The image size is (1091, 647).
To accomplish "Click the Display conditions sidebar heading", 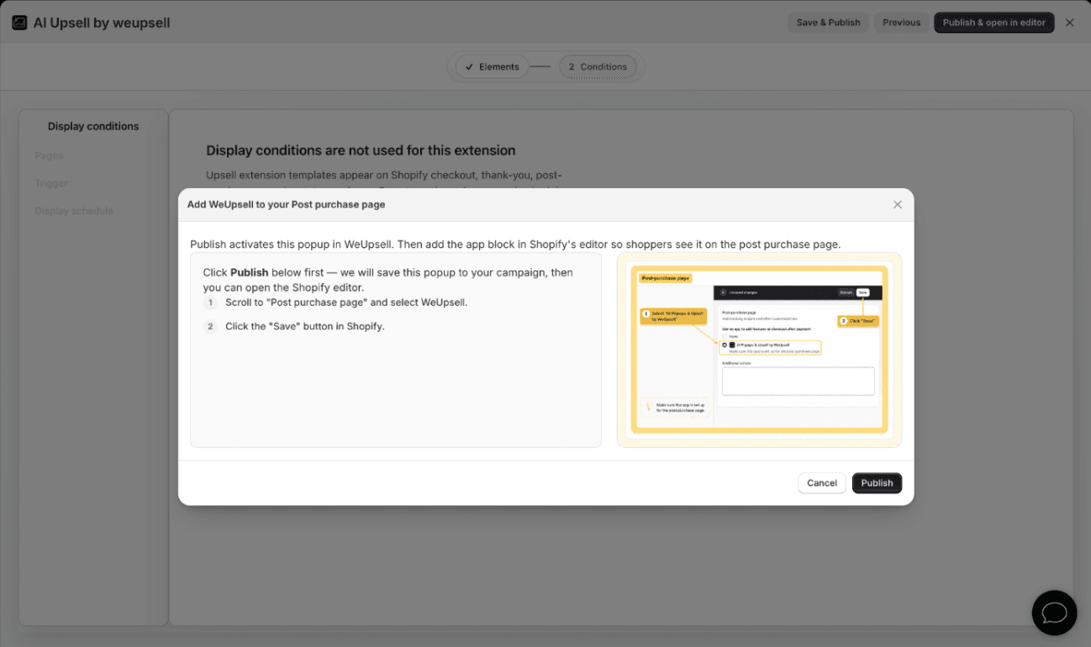I will pyautogui.click(x=93, y=127).
